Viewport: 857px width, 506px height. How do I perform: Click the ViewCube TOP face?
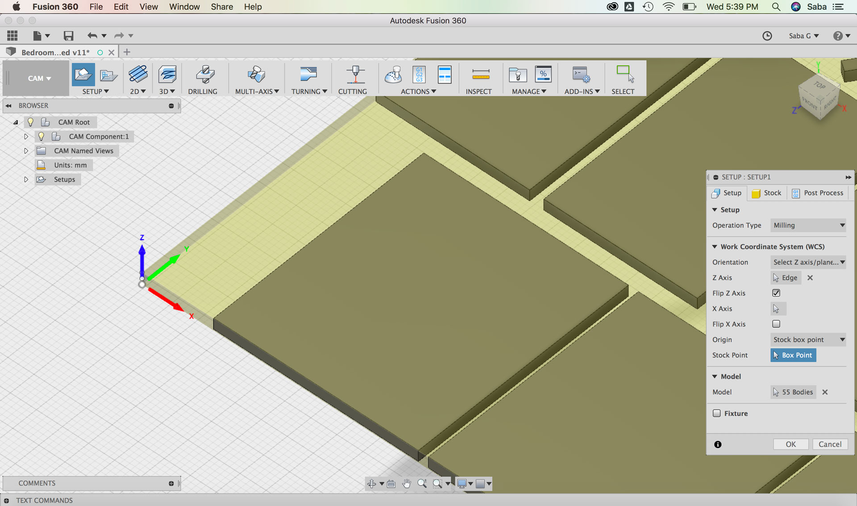[x=820, y=85]
